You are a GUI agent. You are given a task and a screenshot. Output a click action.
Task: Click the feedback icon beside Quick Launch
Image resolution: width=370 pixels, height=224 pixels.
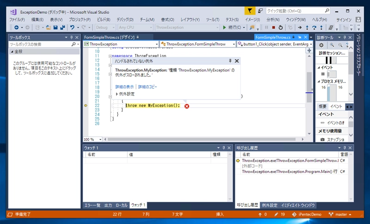click(x=260, y=11)
